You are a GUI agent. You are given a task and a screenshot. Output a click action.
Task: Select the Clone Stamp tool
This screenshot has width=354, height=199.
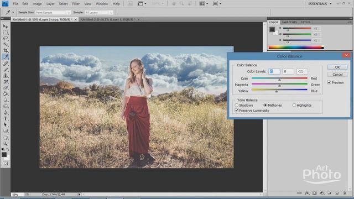6,76
